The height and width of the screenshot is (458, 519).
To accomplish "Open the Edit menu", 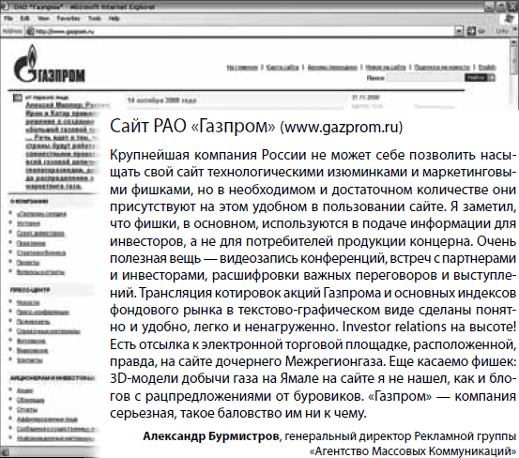I will (24, 18).
